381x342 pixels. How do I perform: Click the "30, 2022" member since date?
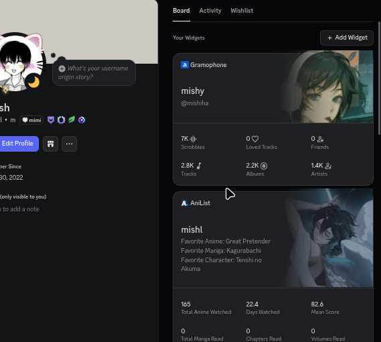click(x=11, y=178)
